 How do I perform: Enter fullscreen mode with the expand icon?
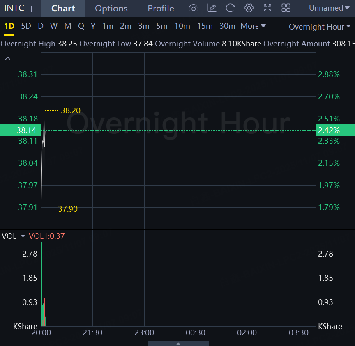coord(267,8)
